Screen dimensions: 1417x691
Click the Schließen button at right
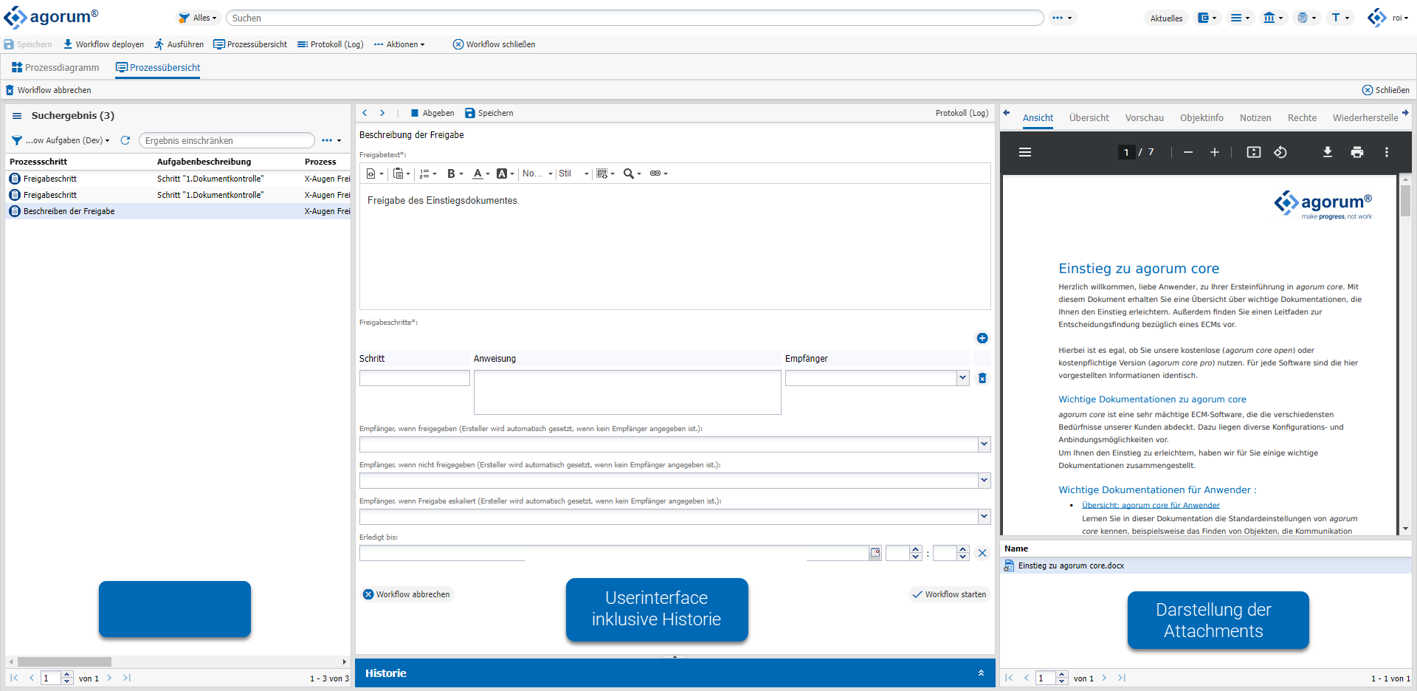[x=1386, y=90]
